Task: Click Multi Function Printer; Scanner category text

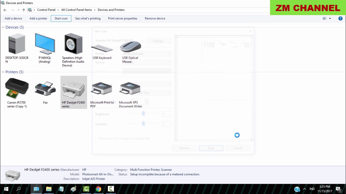Action: coord(151,170)
